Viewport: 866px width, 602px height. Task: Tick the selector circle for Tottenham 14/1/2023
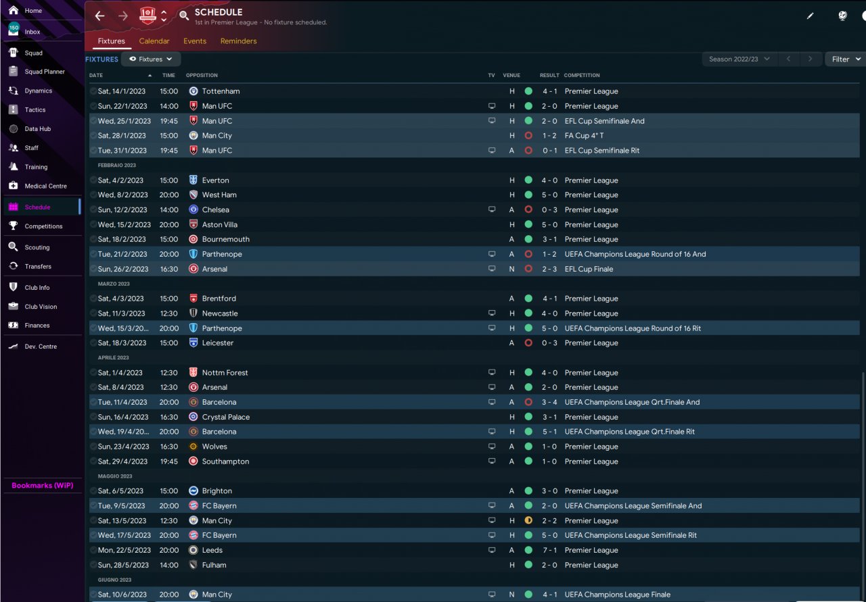click(x=93, y=91)
